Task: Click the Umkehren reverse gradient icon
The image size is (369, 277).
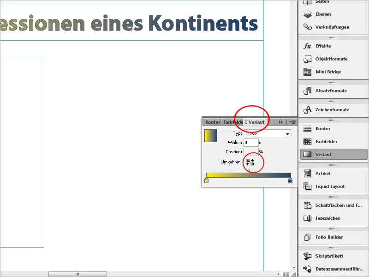Action: point(250,162)
